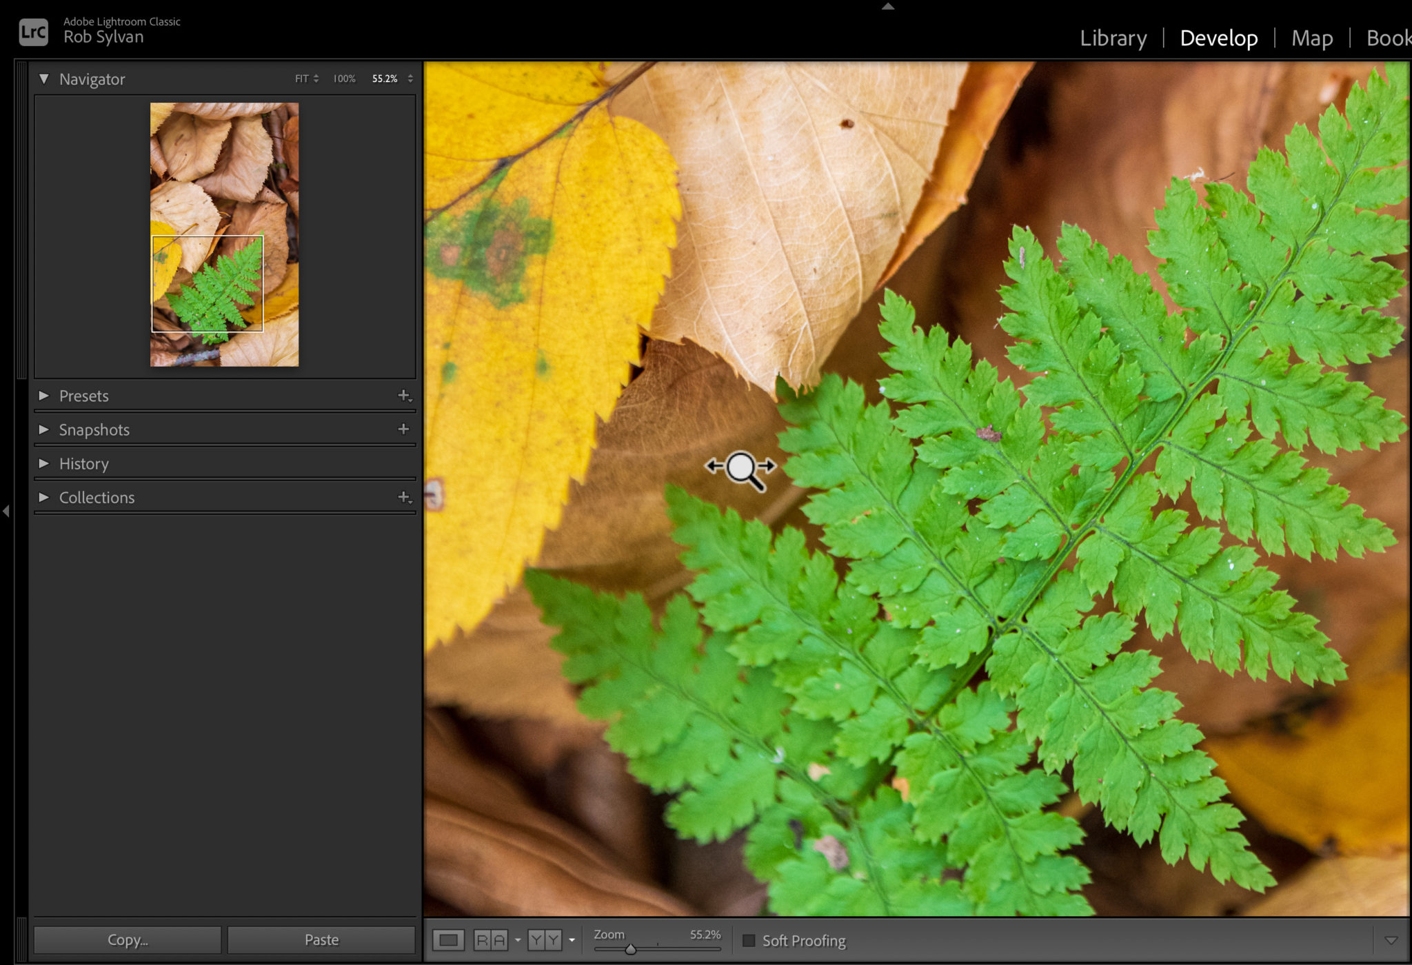Switch Navigator zoom to 100%
Viewport: 1412px width, 965px height.
(343, 79)
